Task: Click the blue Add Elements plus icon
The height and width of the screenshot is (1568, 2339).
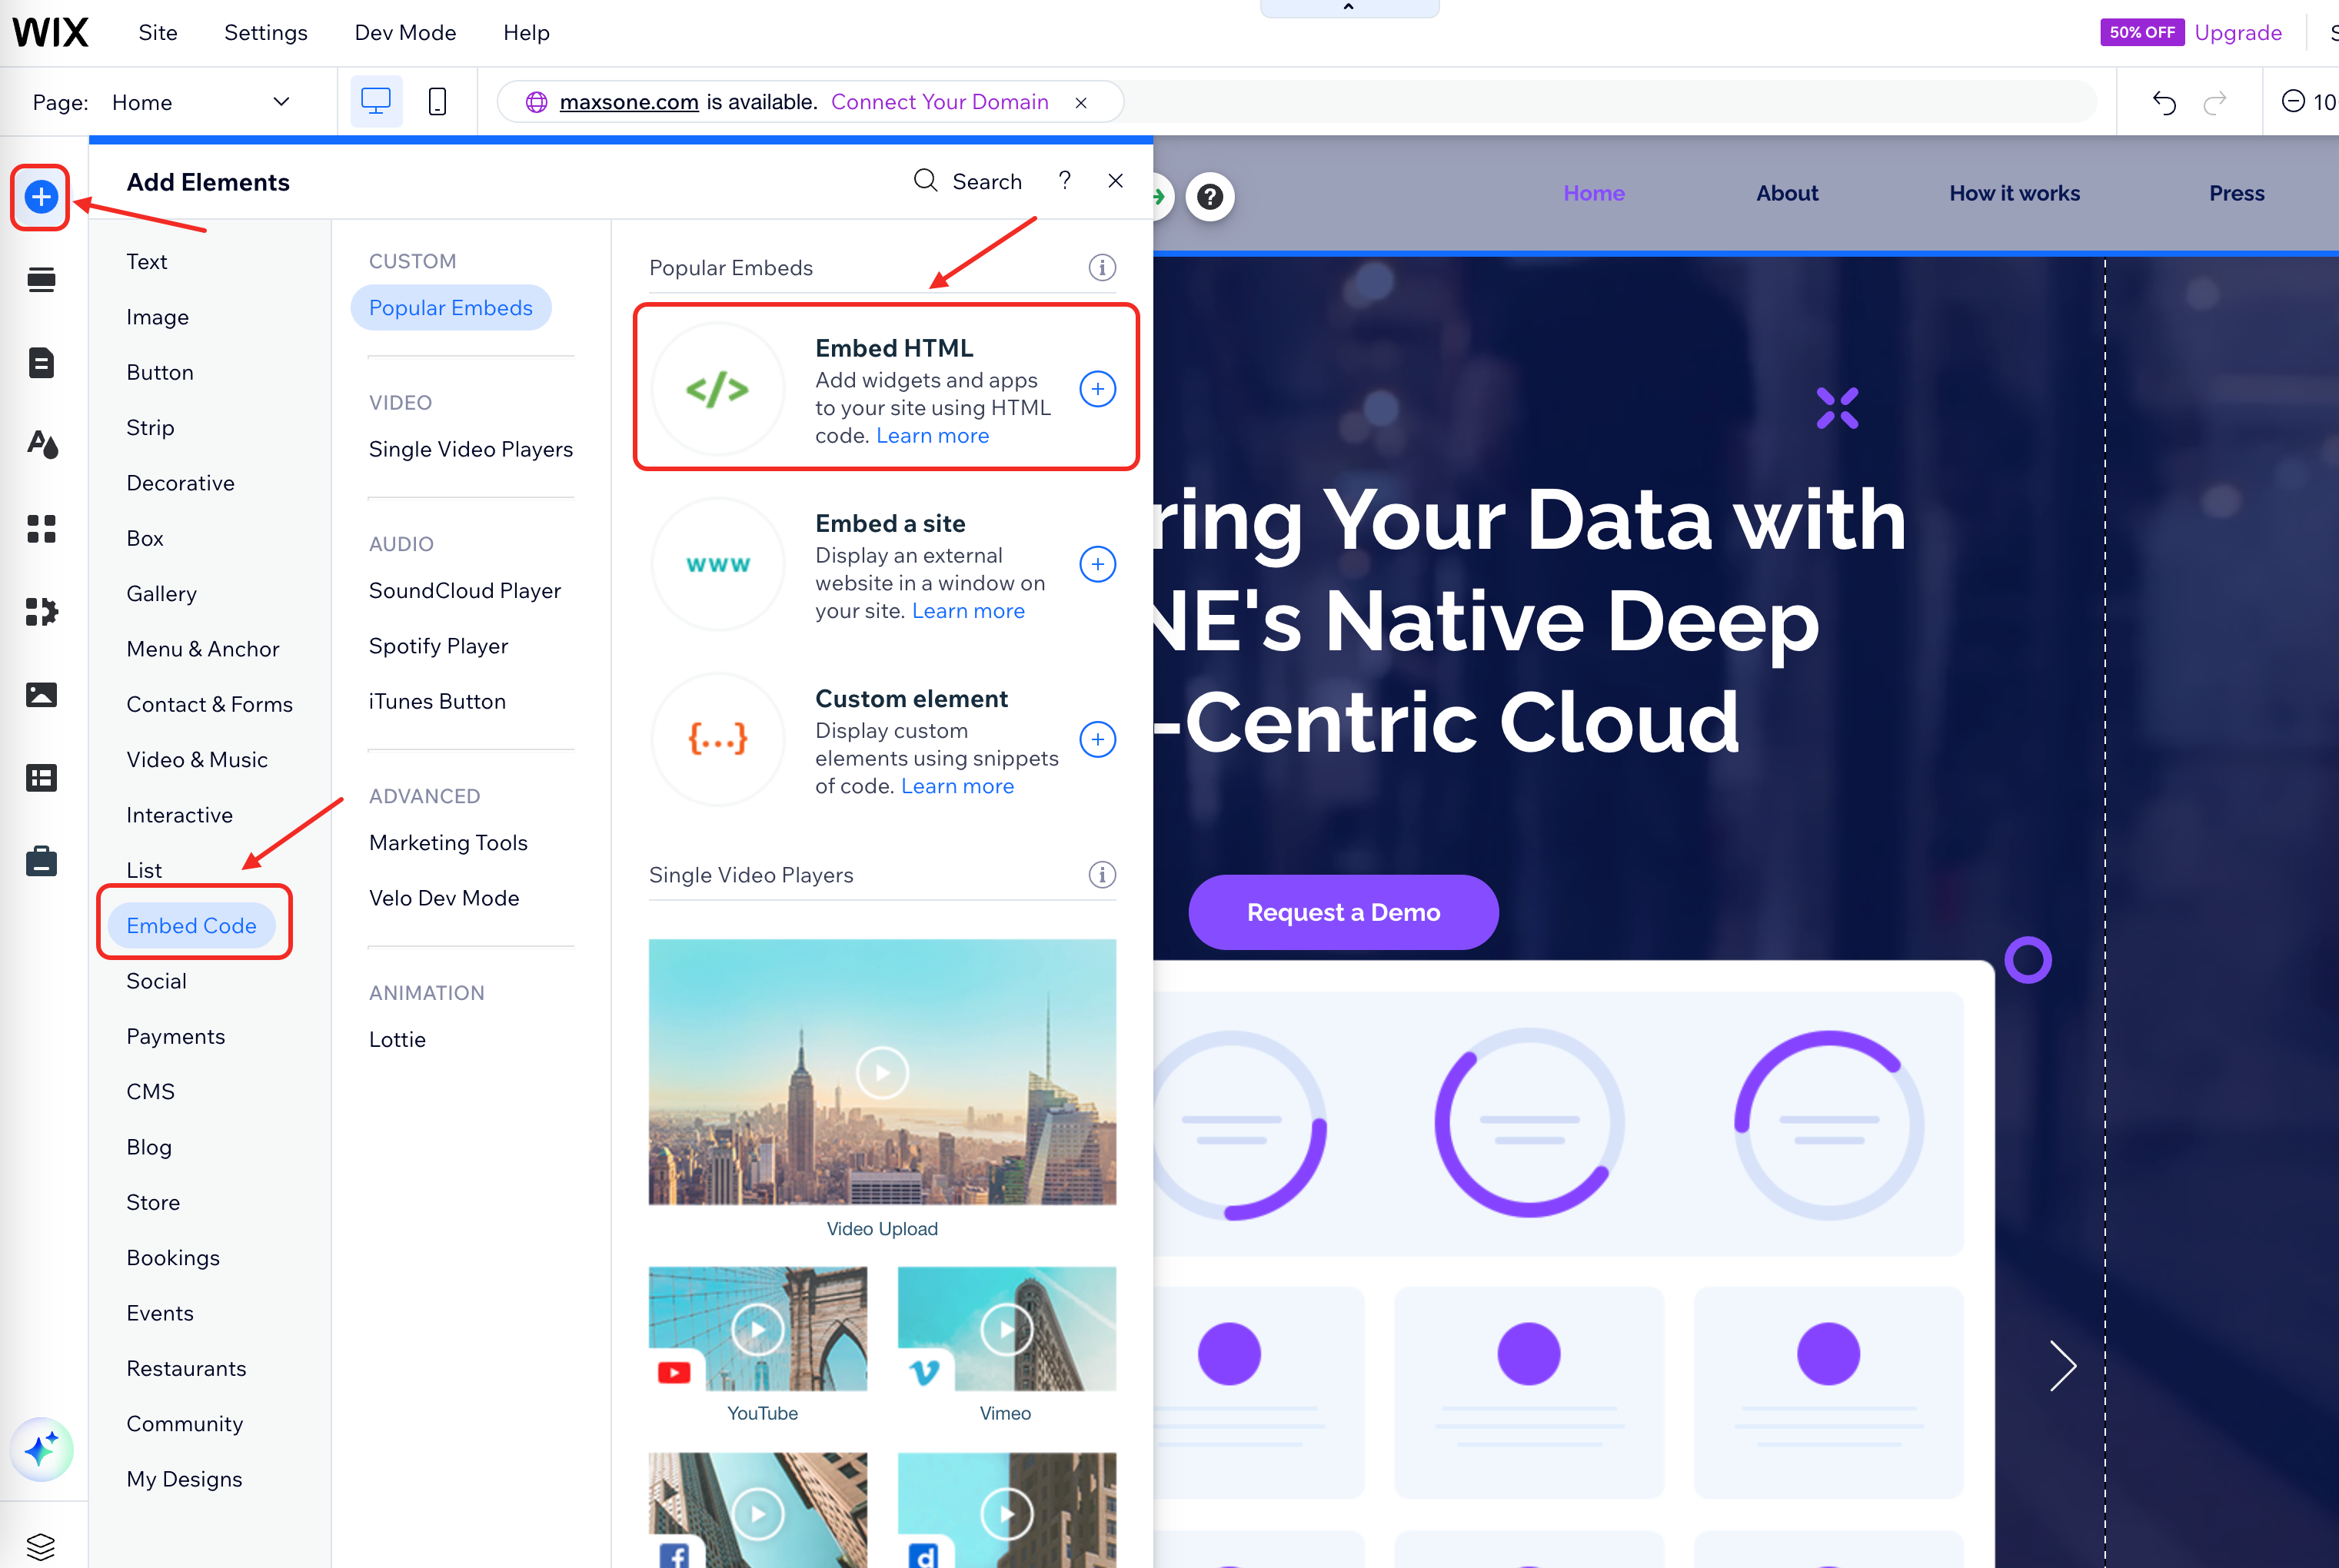Action: point(41,197)
